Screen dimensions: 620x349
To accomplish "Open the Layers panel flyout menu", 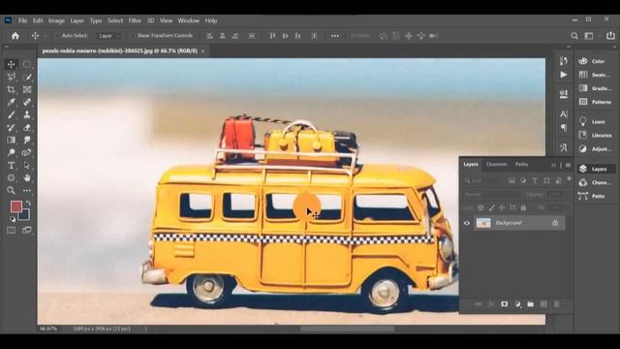I will pyautogui.click(x=569, y=165).
